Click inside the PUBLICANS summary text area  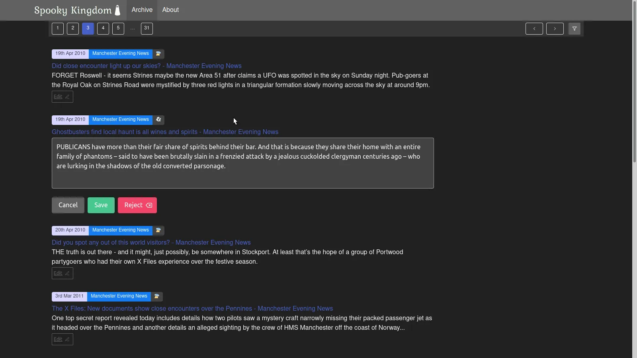tap(242, 163)
